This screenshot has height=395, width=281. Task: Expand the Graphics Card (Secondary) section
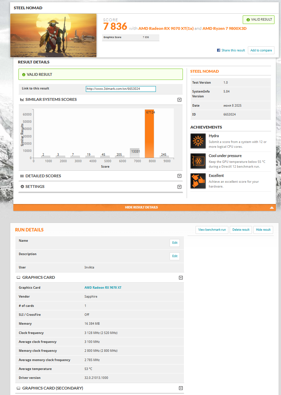180,388
